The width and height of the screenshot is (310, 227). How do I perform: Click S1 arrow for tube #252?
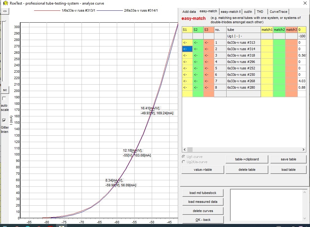coord(187,68)
